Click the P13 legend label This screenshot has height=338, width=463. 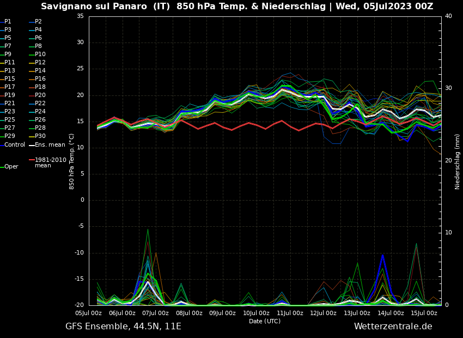[9, 71]
